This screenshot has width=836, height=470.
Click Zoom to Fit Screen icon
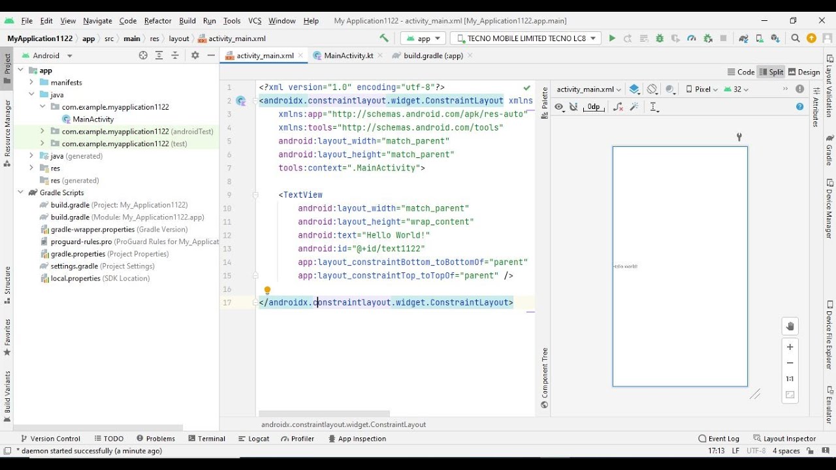(790, 395)
